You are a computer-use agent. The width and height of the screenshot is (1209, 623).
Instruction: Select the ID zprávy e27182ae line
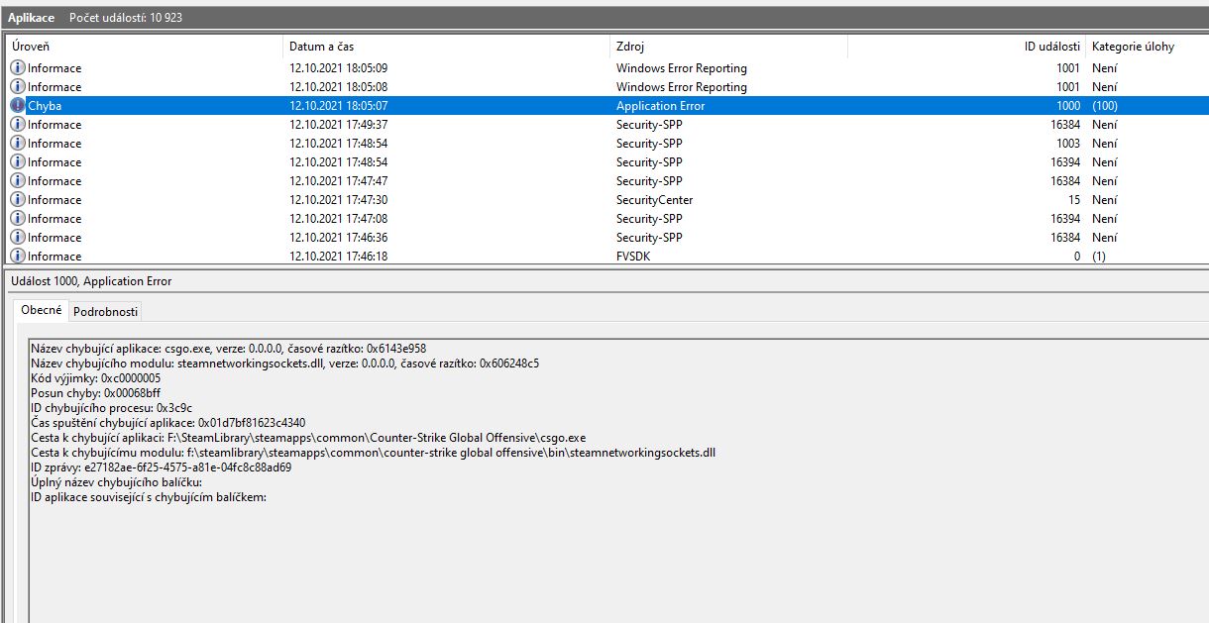click(x=162, y=467)
